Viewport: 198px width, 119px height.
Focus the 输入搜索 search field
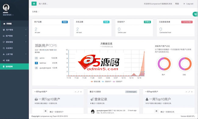tap(43, 4)
